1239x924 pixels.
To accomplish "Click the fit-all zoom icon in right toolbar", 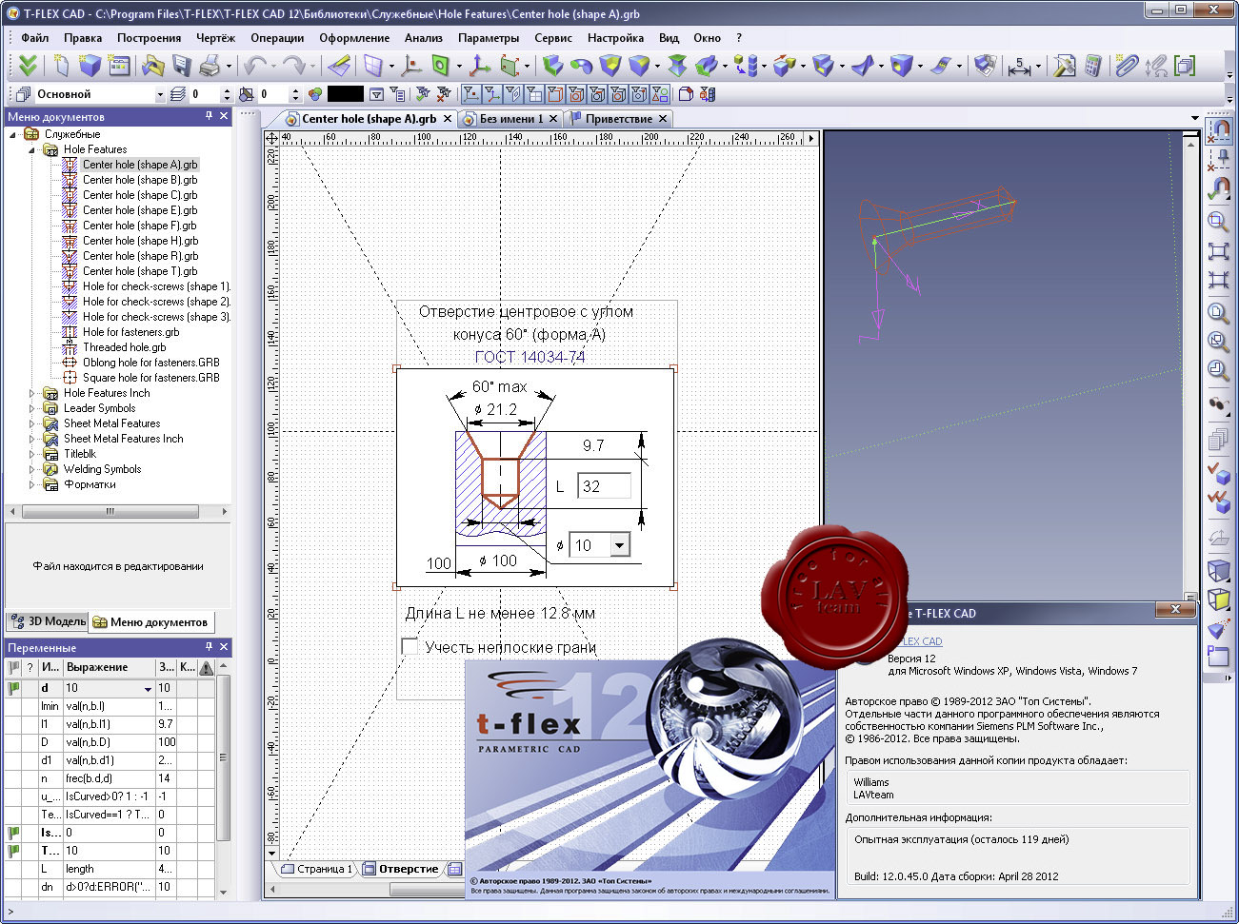I will click(x=1218, y=251).
